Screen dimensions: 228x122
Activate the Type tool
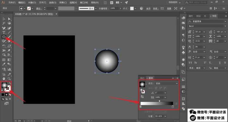pyautogui.click(x=4, y=32)
